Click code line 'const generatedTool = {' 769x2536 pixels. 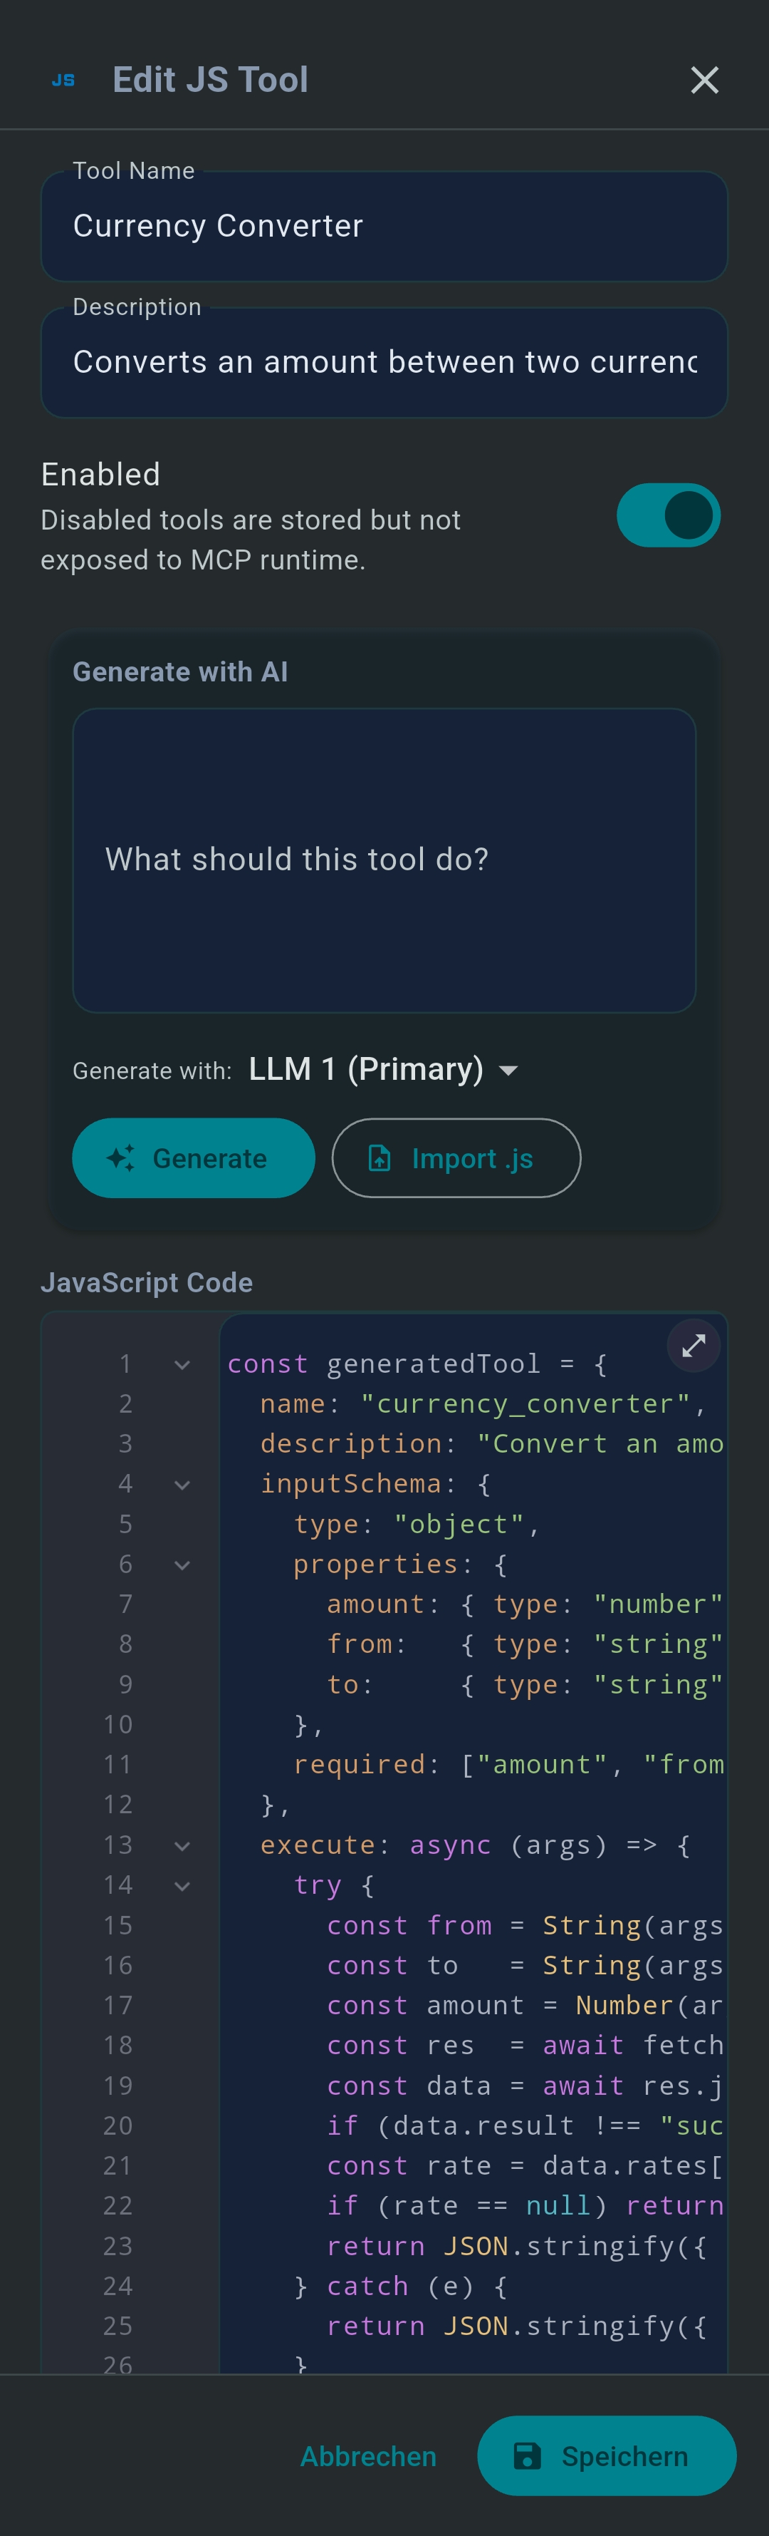click(417, 1364)
